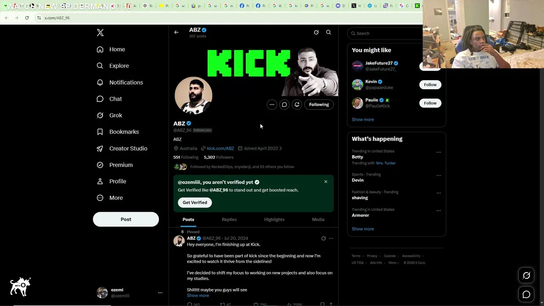Open Bookmarks in the sidebar

click(x=117, y=132)
